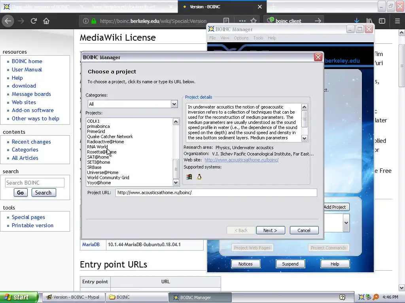Click the Go button in wiki search
Screen dimensions: 405x303
[x=21, y=193]
